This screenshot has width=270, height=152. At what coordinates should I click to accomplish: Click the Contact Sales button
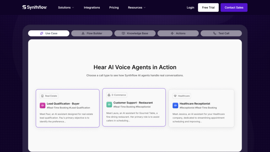(x=234, y=7)
